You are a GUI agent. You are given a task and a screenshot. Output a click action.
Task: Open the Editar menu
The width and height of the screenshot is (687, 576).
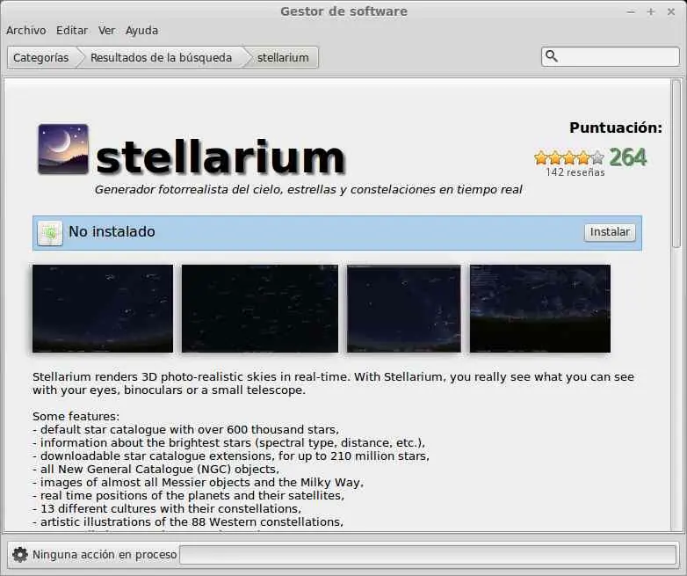[72, 30]
